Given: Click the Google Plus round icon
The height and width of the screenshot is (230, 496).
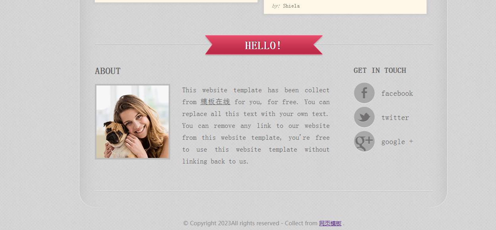Looking at the screenshot, I should [x=364, y=141].
